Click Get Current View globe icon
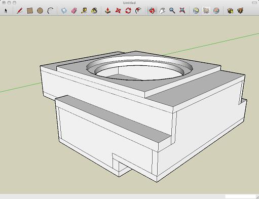This screenshot has width=259, height=199. point(196,11)
